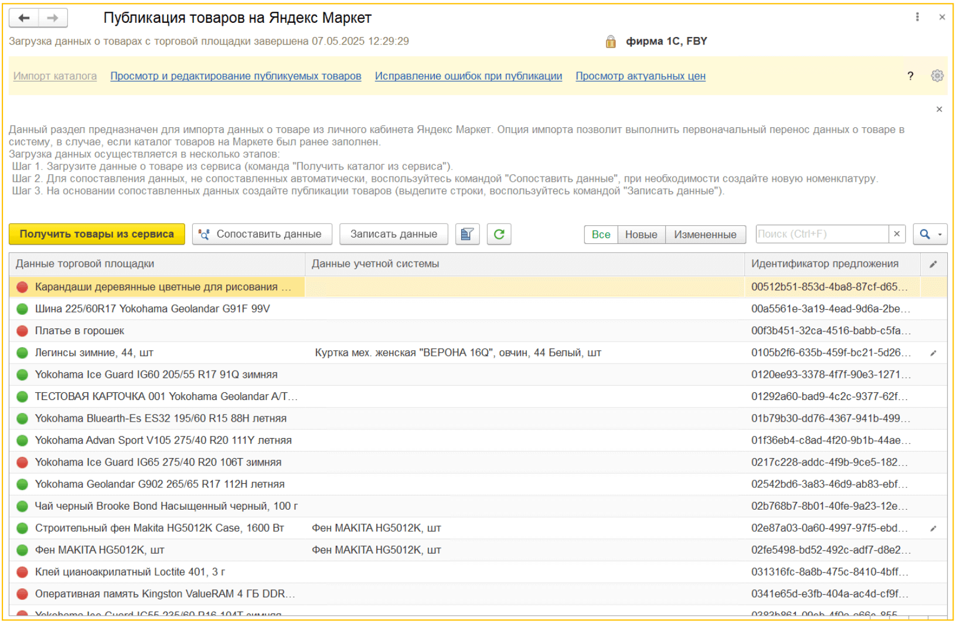
Task: Open Исправление ошибок при публикации tab
Action: pyautogui.click(x=468, y=76)
